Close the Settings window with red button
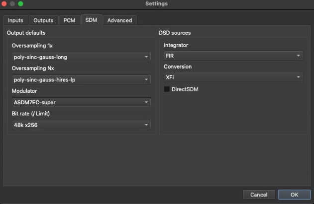314x204 pixels. (x=4, y=3)
